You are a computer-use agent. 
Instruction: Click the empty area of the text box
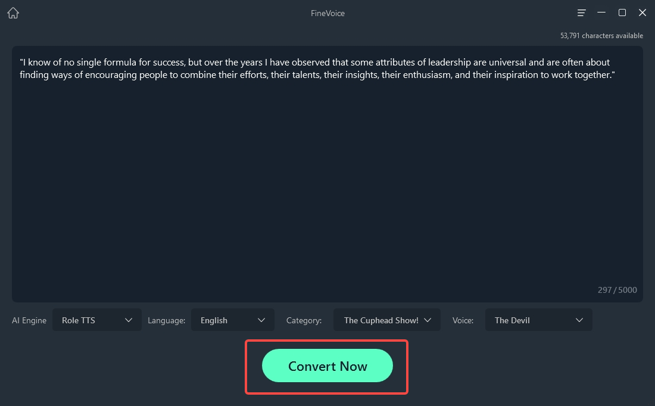(x=327, y=190)
